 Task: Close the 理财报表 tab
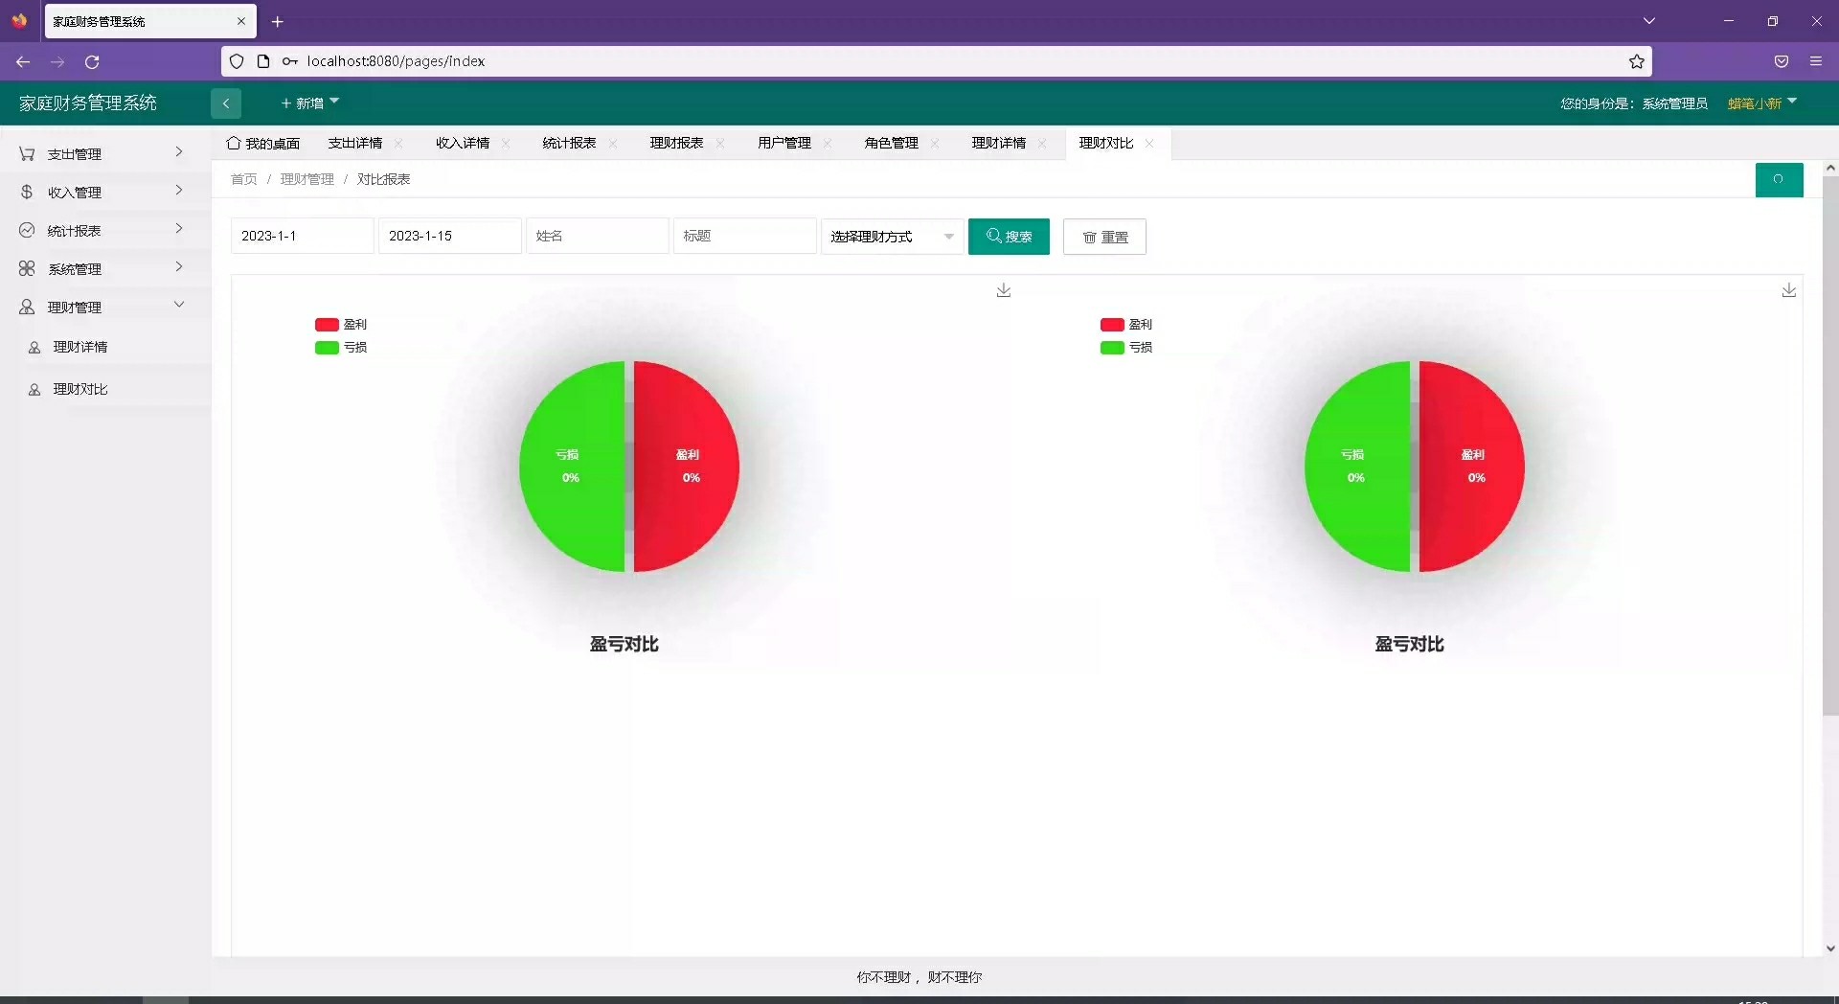coord(720,144)
